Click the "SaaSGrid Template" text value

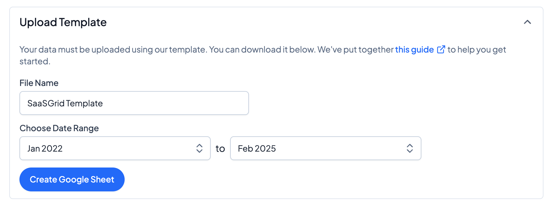65,103
